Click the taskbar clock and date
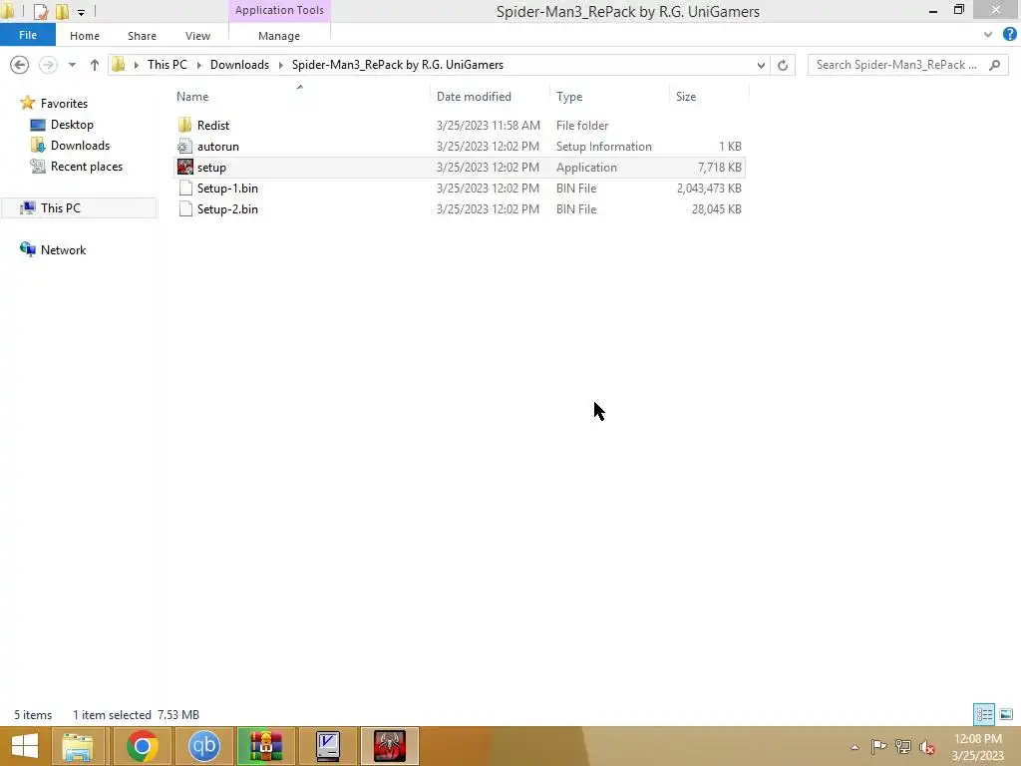The width and height of the screenshot is (1021, 766). point(977,747)
